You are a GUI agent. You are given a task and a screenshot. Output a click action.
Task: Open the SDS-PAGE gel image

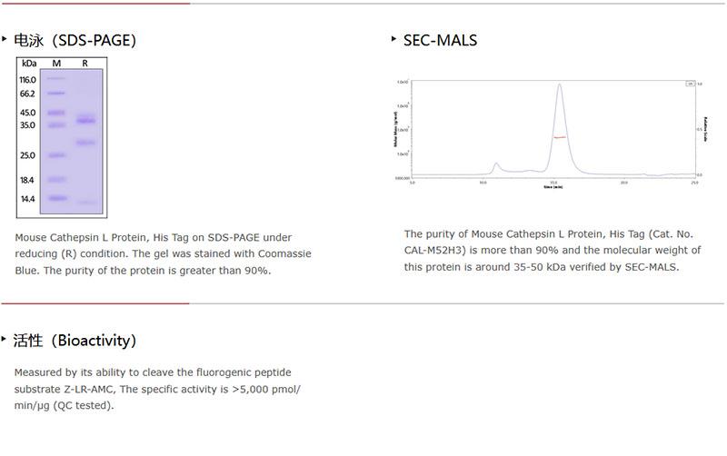click(x=62, y=136)
